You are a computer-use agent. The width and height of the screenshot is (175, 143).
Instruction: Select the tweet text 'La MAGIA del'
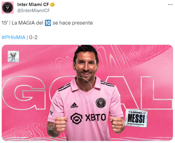[x=28, y=23]
